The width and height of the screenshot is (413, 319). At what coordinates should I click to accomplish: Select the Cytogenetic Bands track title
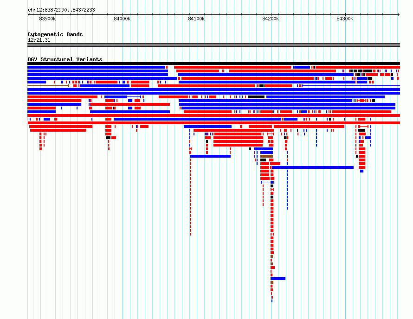(55, 34)
